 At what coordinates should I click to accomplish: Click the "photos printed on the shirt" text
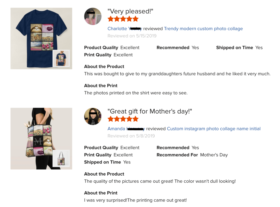point(136,93)
